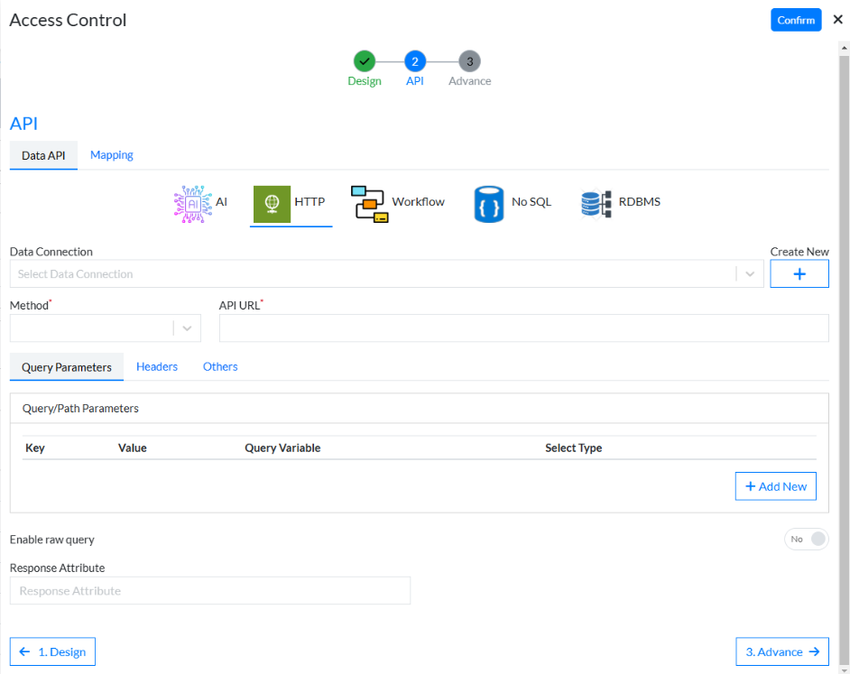The image size is (850, 674).
Task: Click the plus icon under Create New
Action: (x=799, y=274)
